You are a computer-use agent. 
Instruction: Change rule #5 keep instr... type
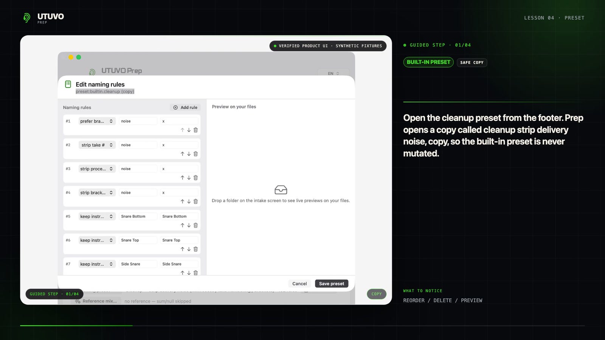tap(97, 216)
